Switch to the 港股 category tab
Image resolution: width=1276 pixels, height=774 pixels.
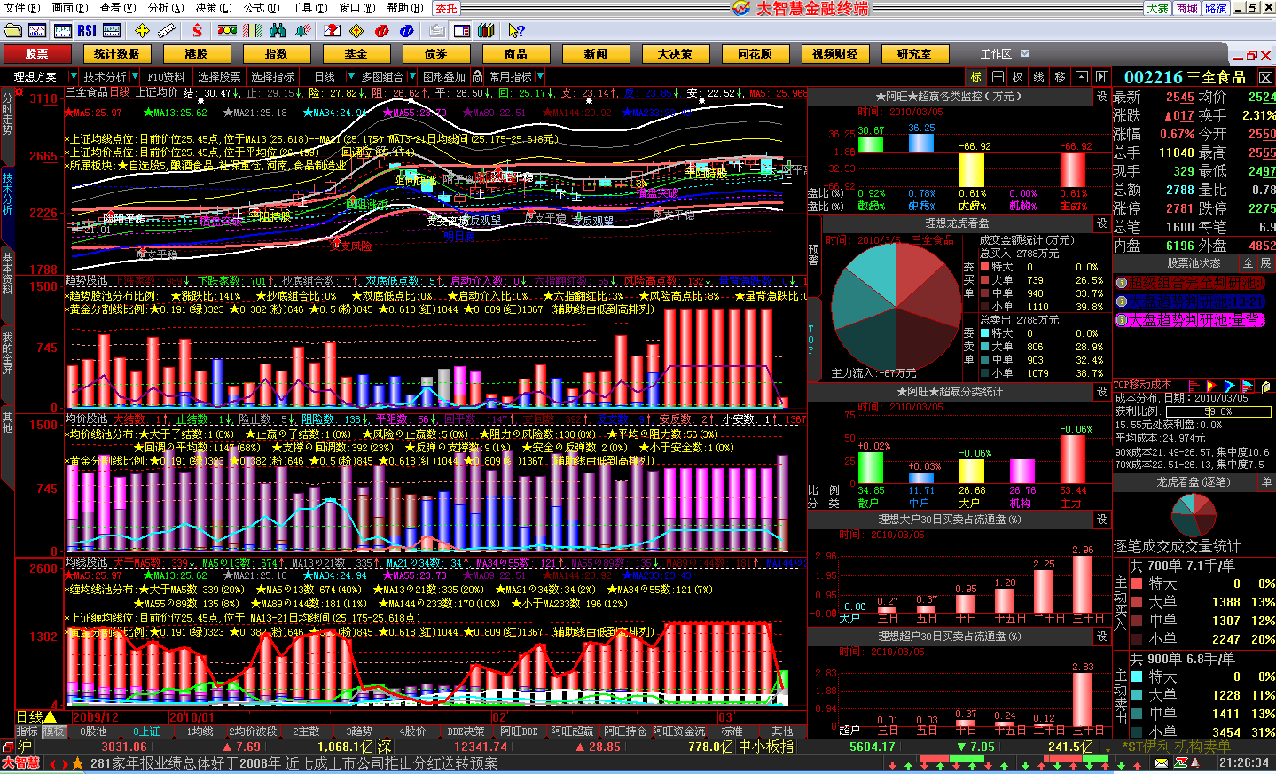[196, 54]
